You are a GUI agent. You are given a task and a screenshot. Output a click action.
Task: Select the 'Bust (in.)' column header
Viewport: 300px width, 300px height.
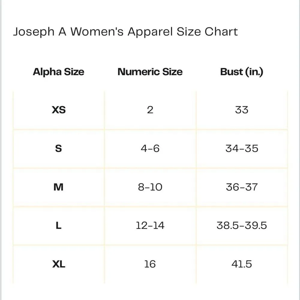pyautogui.click(x=241, y=72)
